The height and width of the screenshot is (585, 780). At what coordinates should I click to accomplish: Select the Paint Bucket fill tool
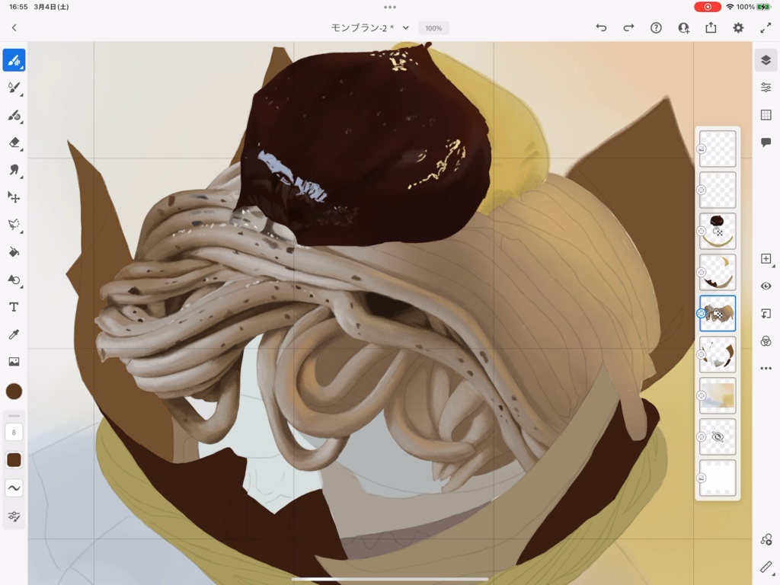tap(14, 252)
